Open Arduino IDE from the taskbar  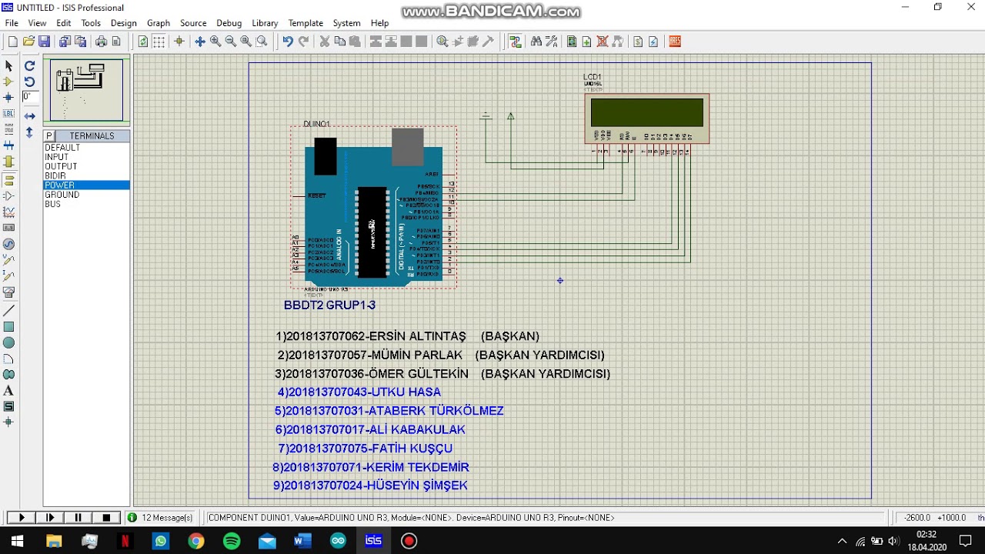coord(338,541)
